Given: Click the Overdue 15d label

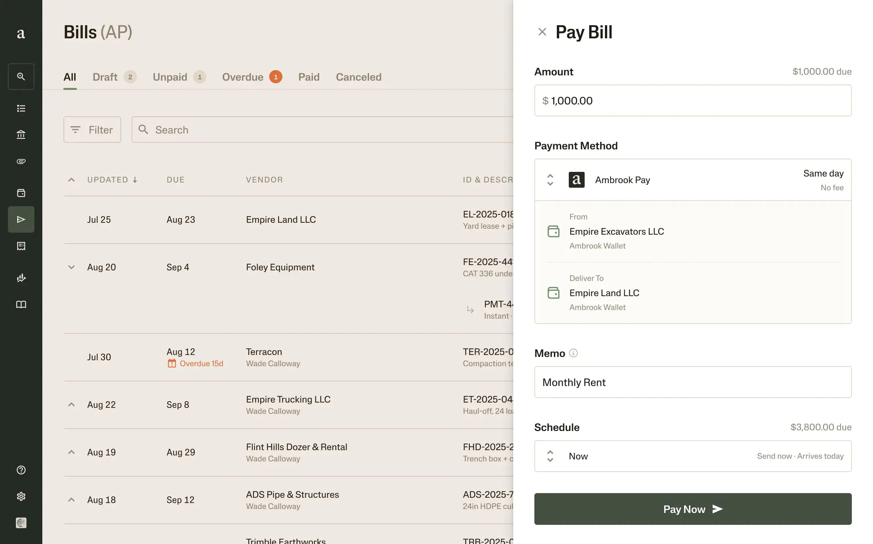Looking at the screenshot, I should click(201, 364).
